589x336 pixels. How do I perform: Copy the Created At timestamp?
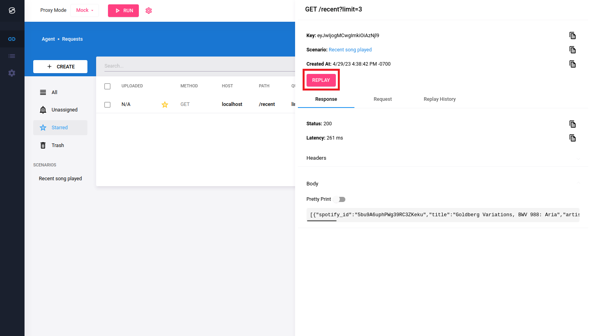(x=572, y=64)
